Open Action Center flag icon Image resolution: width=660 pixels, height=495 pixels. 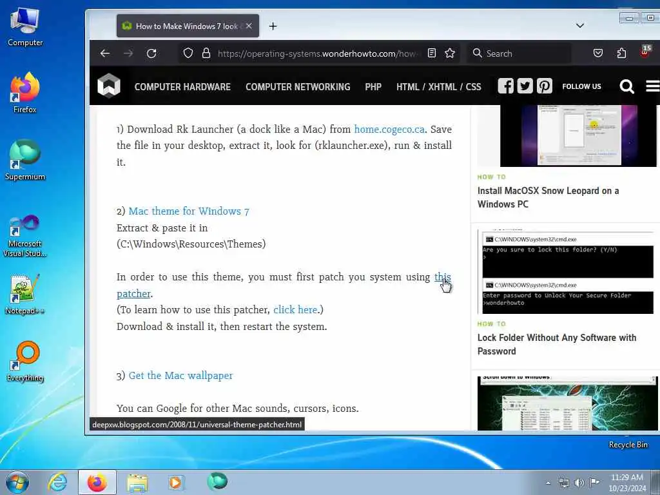(594, 482)
